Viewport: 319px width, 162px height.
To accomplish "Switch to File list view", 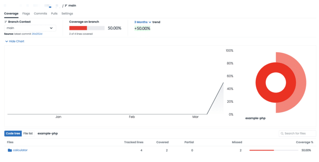I will (28, 133).
